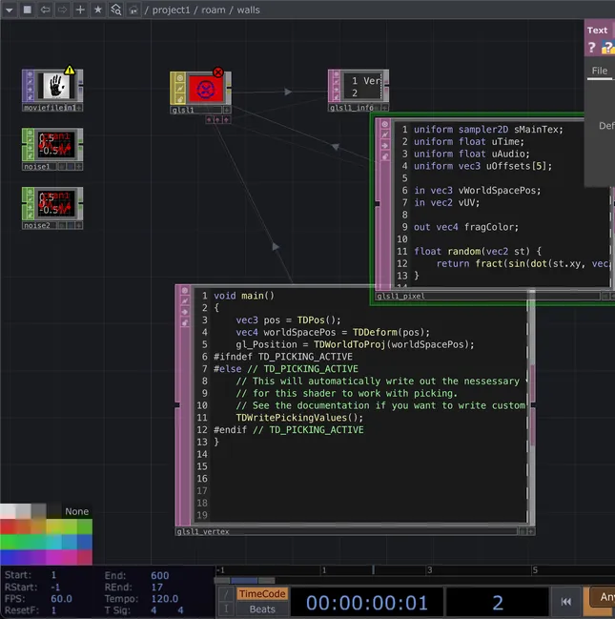Select TimeCode display mode
Image resolution: width=615 pixels, height=619 pixels.
click(262, 594)
